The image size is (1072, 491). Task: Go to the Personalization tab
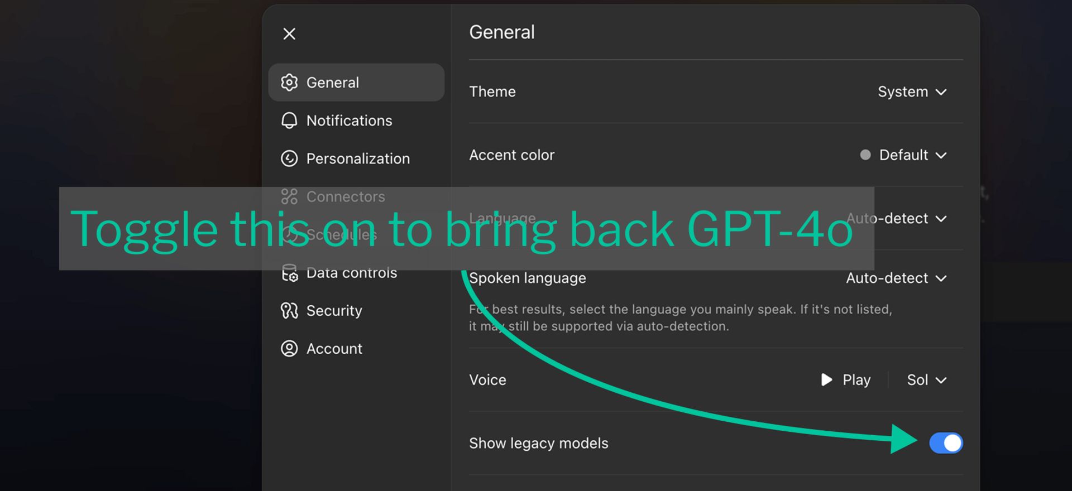click(x=356, y=158)
